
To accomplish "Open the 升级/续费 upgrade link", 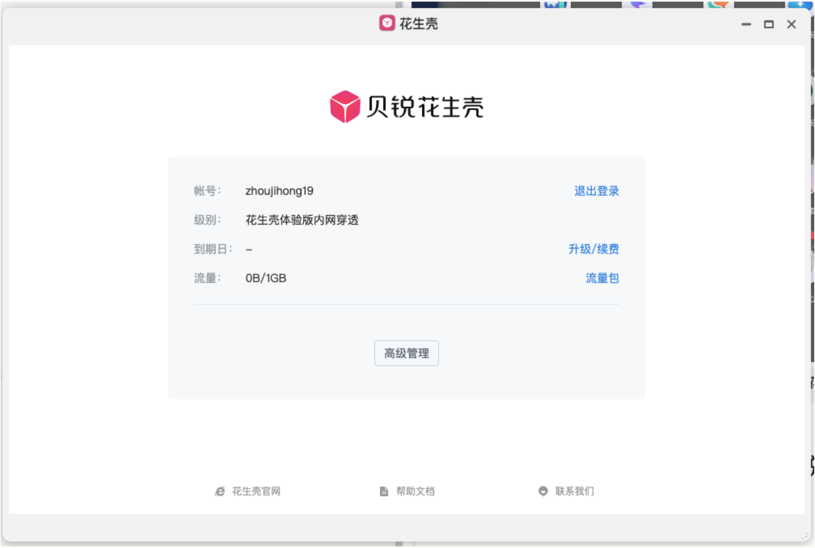I will (593, 249).
